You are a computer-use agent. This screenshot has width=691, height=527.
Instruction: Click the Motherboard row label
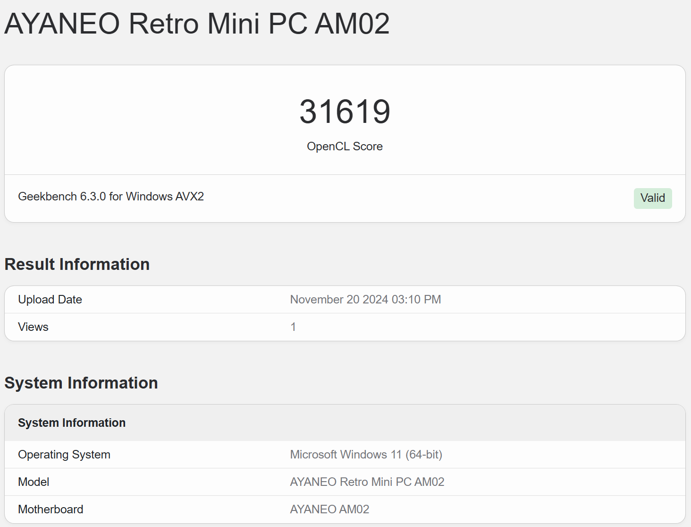(51, 510)
